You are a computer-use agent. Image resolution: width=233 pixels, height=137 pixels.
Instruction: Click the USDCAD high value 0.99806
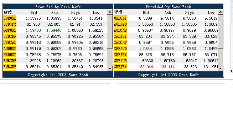pyautogui.click(x=75, y=42)
